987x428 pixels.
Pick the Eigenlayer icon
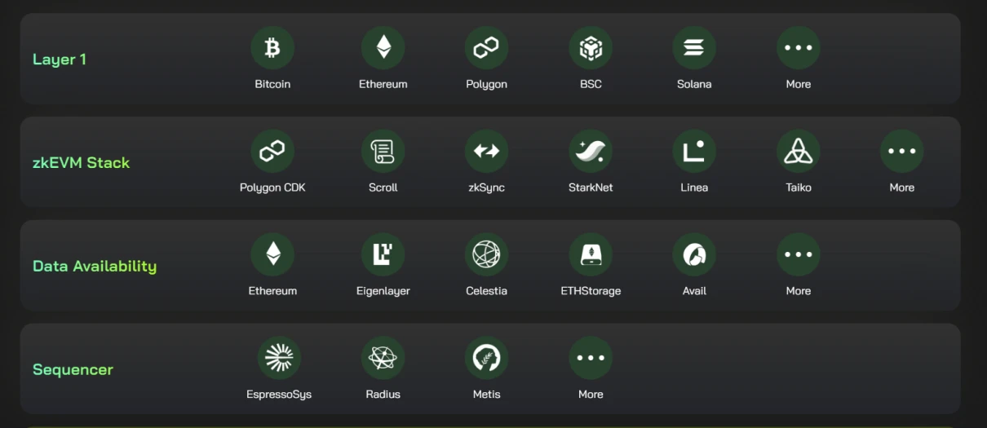pyautogui.click(x=383, y=255)
